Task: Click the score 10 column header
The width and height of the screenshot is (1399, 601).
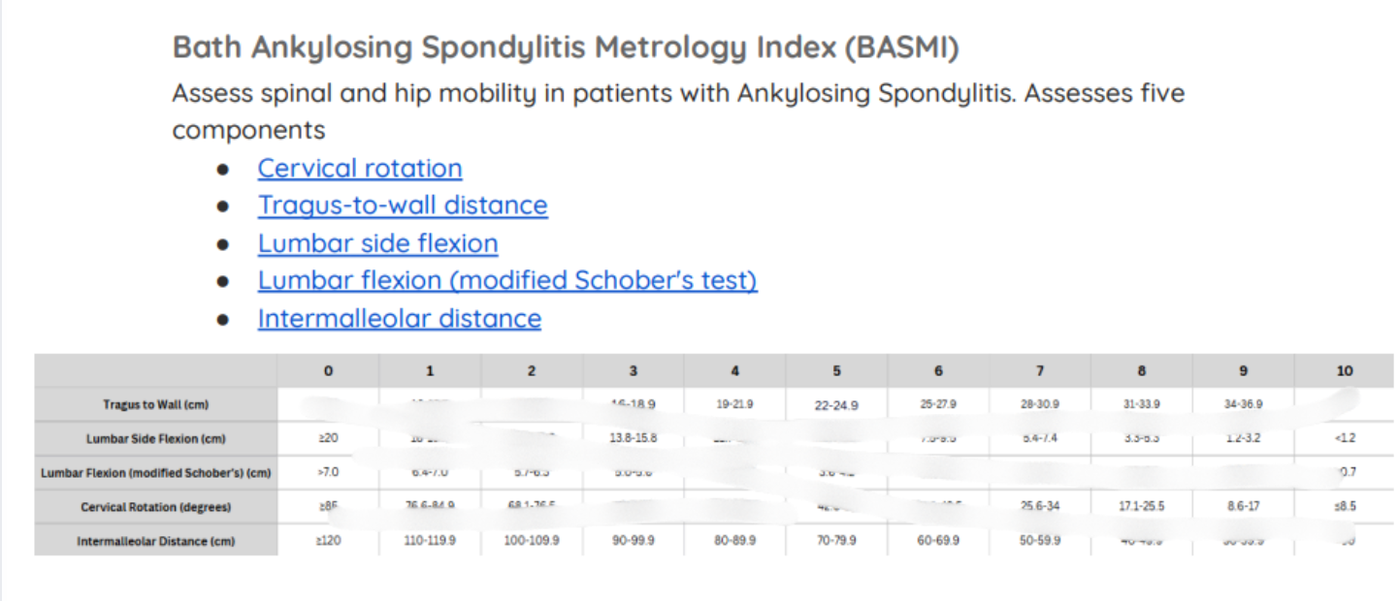Action: pos(1344,371)
